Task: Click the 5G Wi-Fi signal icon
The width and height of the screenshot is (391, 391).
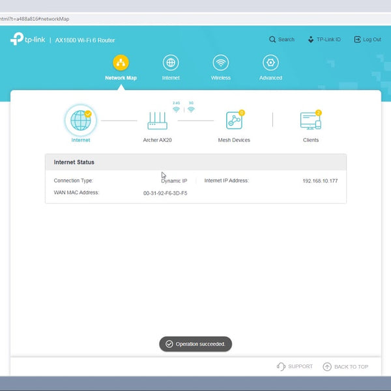Action: [x=191, y=109]
